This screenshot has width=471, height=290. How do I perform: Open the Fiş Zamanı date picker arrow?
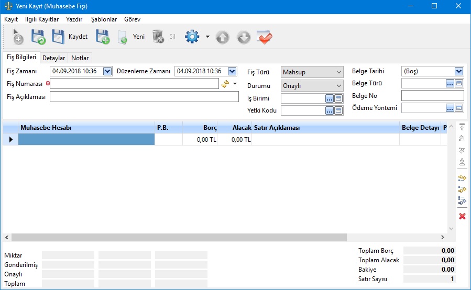[107, 71]
